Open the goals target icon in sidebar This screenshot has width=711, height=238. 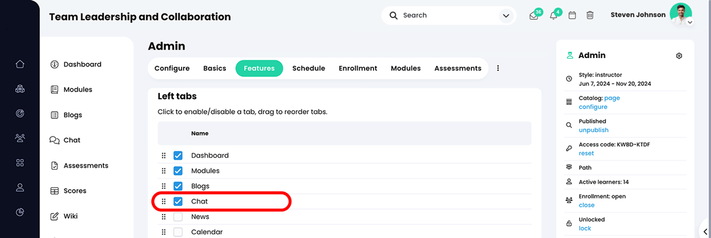pos(20,113)
